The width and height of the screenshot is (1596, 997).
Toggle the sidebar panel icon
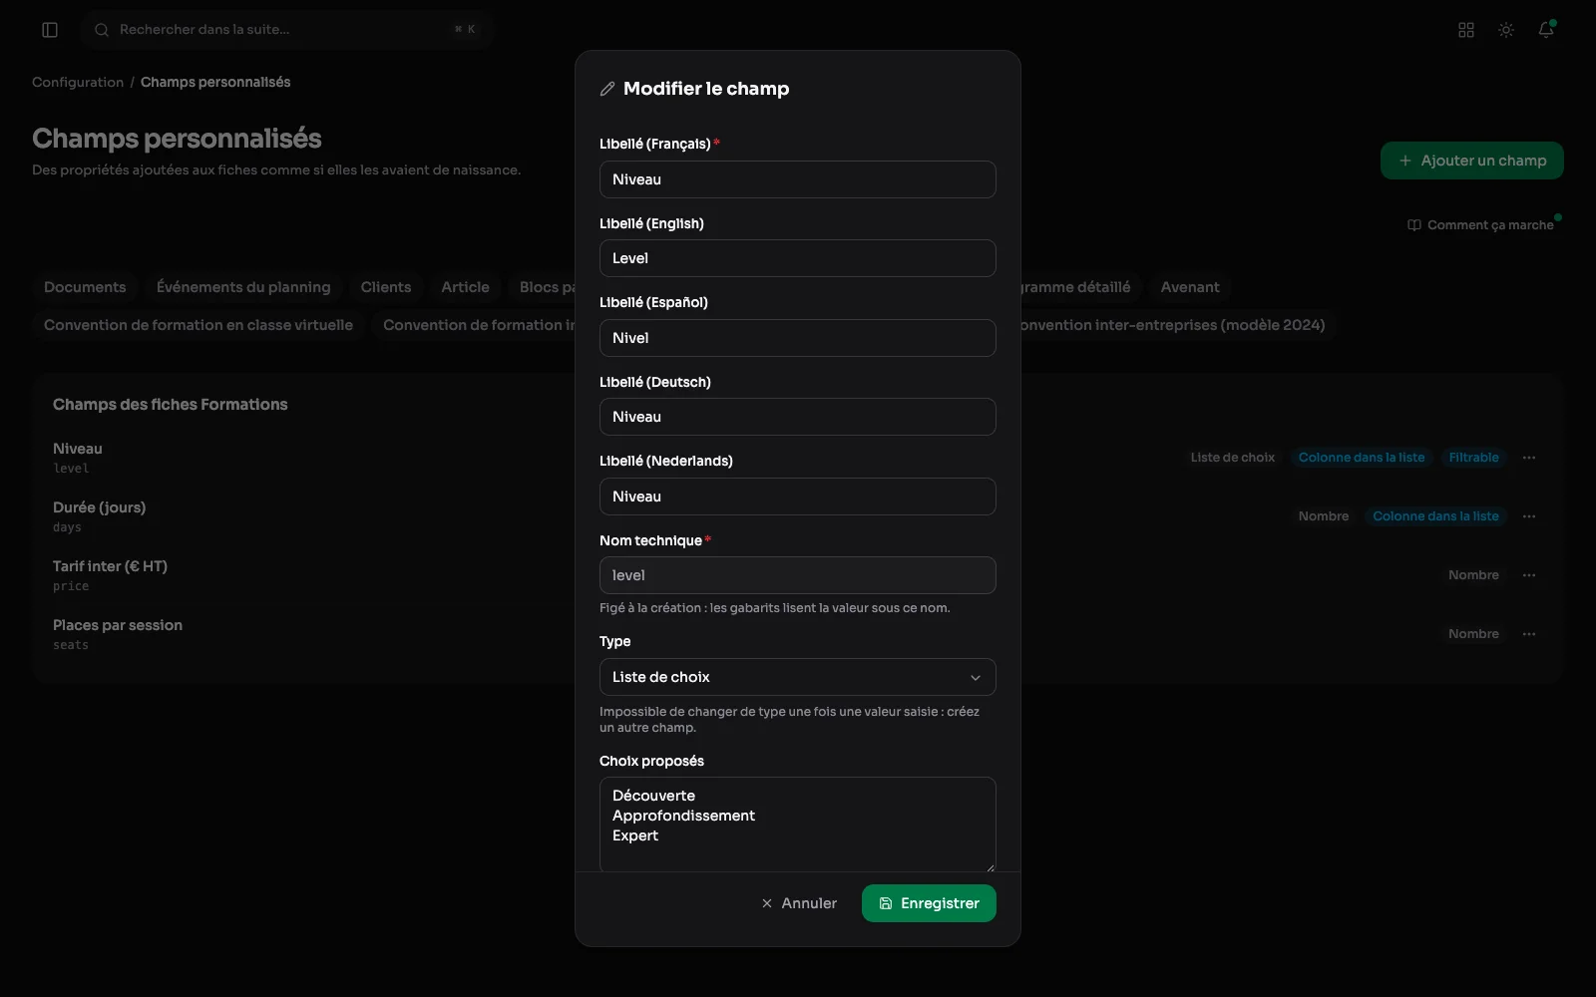(x=50, y=30)
